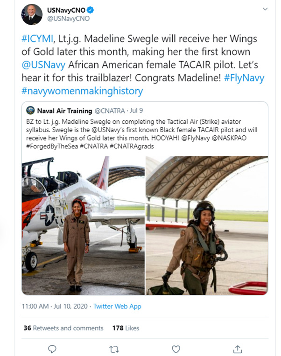Expand the tweet options chevron

265,9
